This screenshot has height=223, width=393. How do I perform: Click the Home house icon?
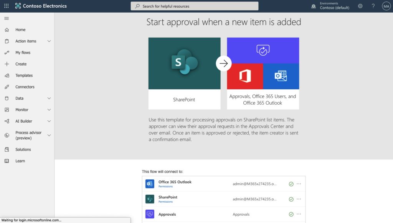click(7, 30)
